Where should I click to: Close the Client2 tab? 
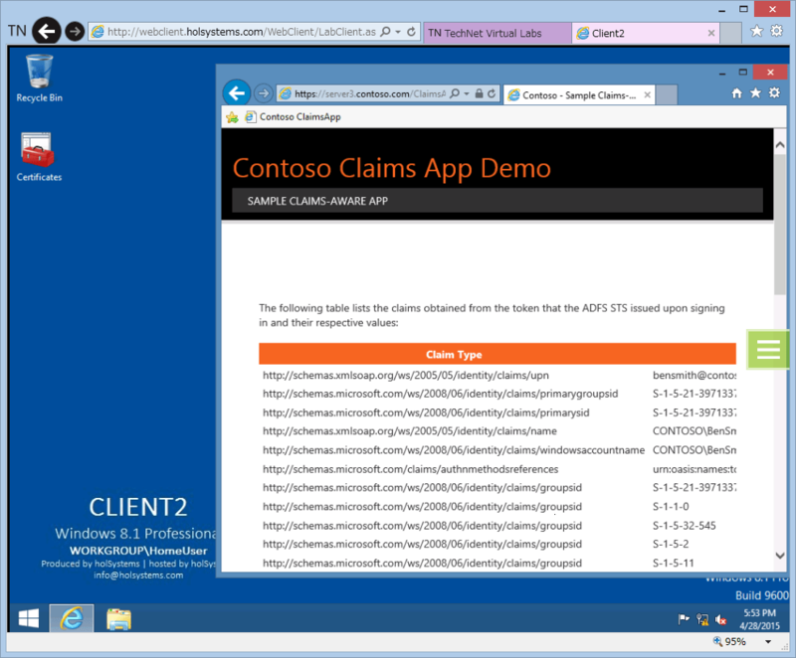(x=711, y=33)
